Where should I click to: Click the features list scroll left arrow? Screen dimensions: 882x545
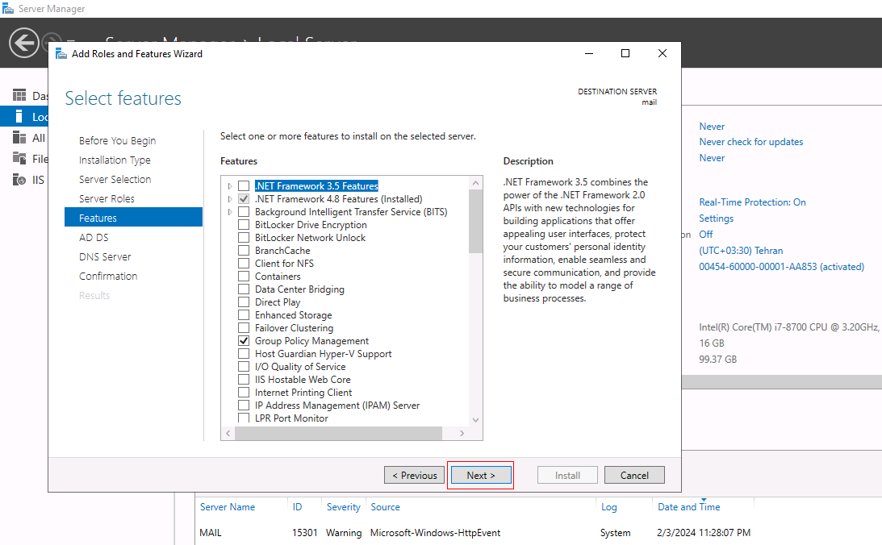point(228,433)
